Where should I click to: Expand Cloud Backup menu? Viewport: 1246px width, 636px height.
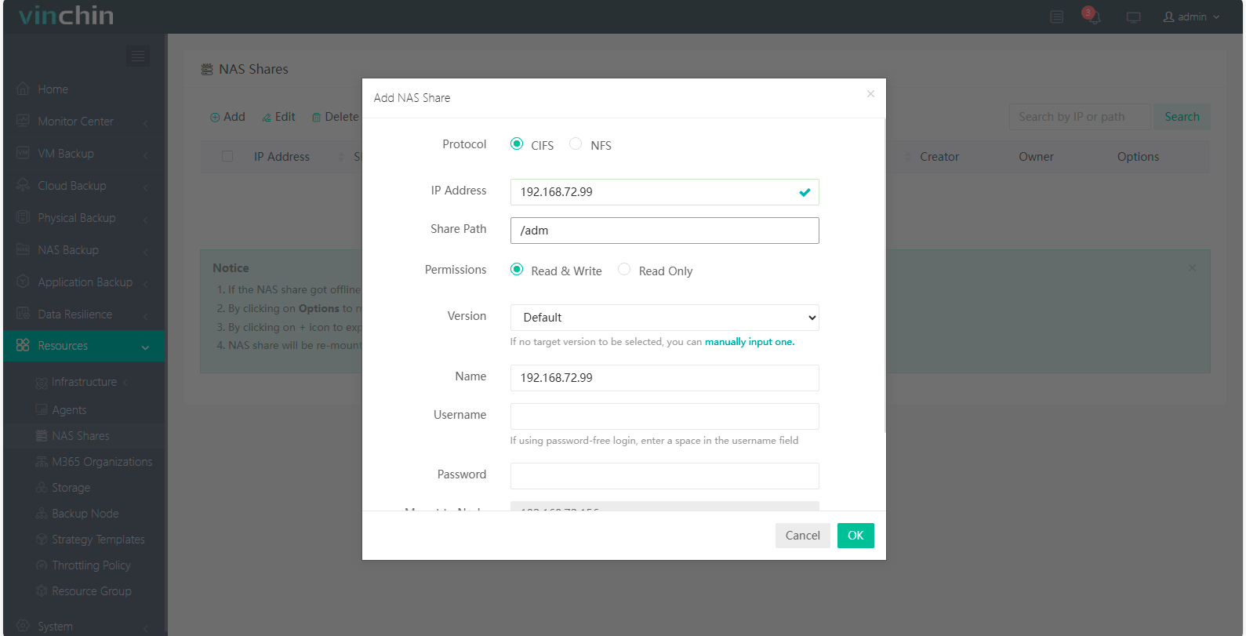pyautogui.click(x=82, y=186)
